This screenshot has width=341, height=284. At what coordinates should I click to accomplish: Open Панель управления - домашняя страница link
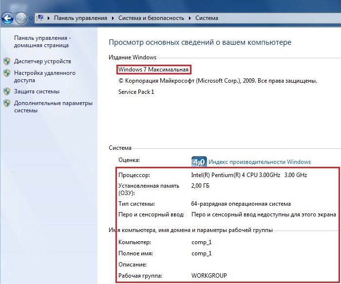pos(42,41)
